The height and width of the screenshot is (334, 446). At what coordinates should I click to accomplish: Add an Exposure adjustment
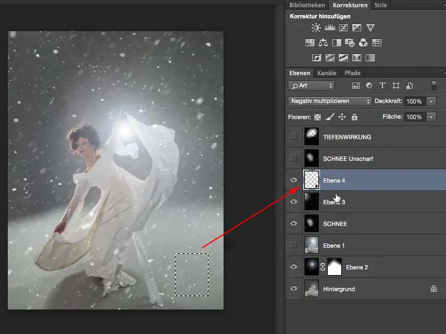tap(357, 27)
